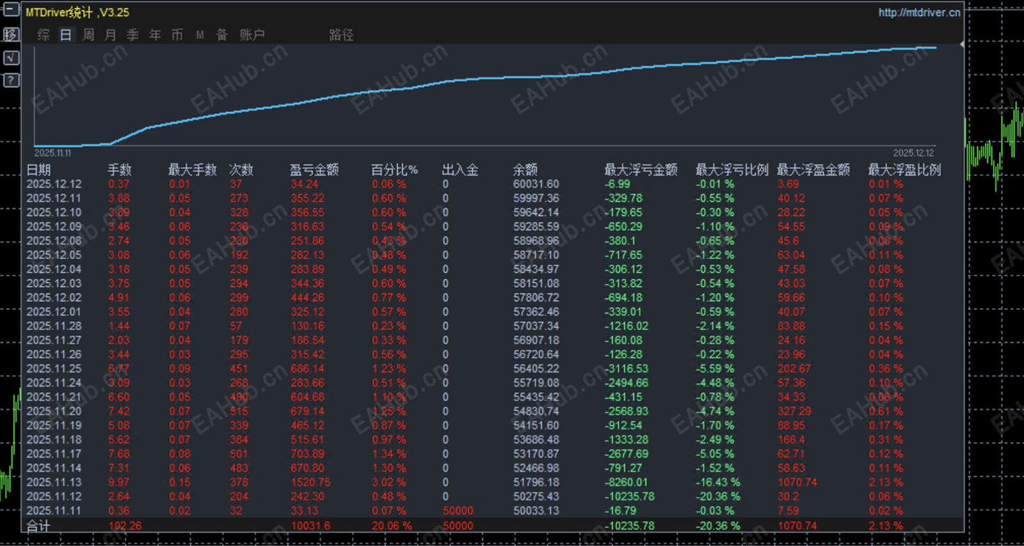Click the trade count 515
This screenshot has height=546, width=1024.
click(x=239, y=411)
